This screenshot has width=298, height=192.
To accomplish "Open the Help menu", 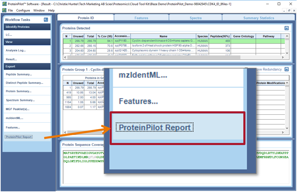I will [52, 10].
